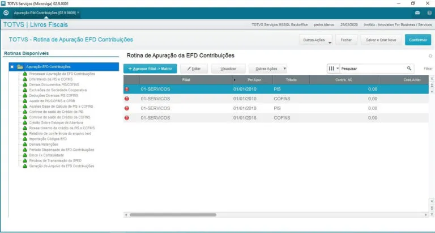This screenshot has width=435, height=233.
Task: Select Demais Retenções tree item
Action: 44,145
